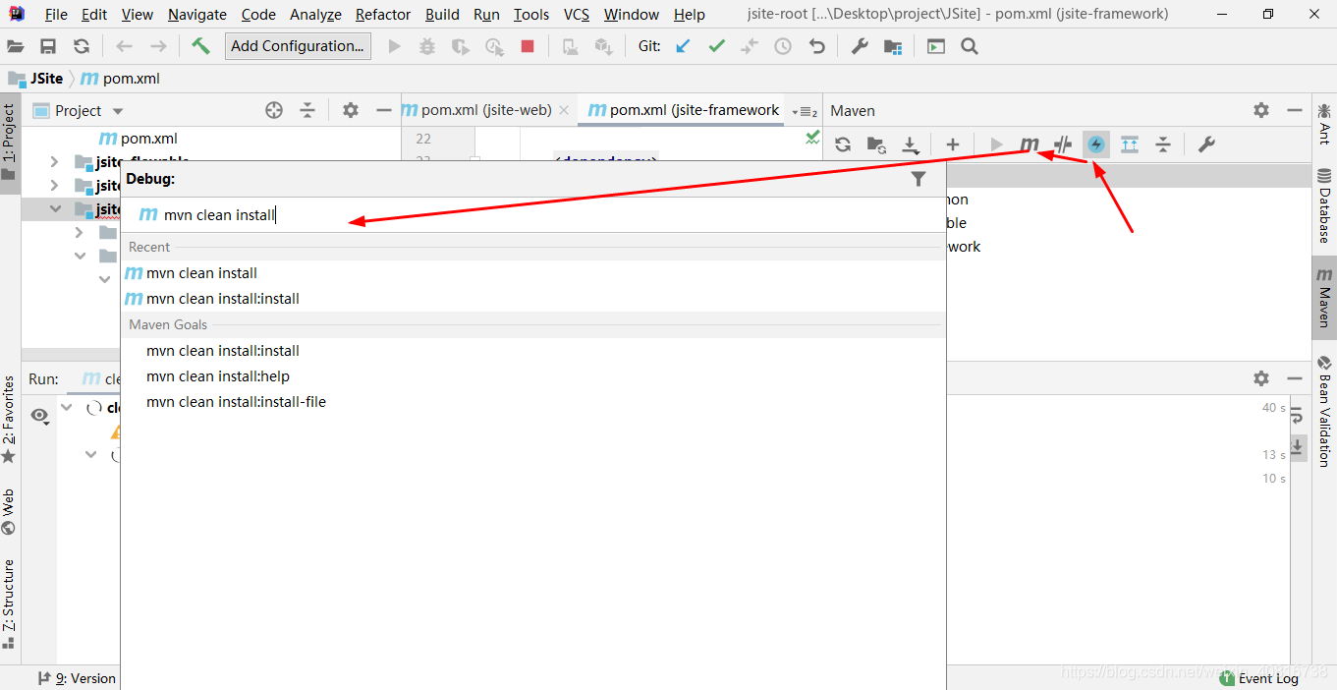This screenshot has width=1337, height=690.
Task: Stop process with red square icon
Action: pos(528,46)
